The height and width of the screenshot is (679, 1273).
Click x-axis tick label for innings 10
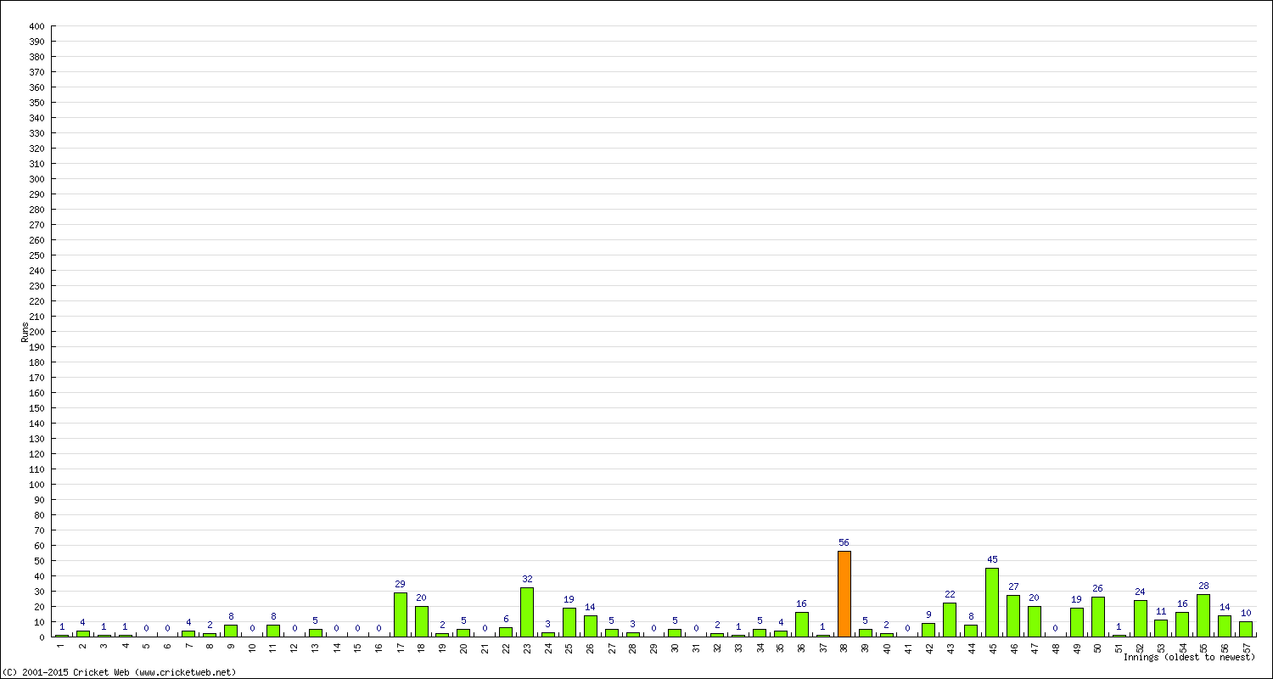(252, 647)
